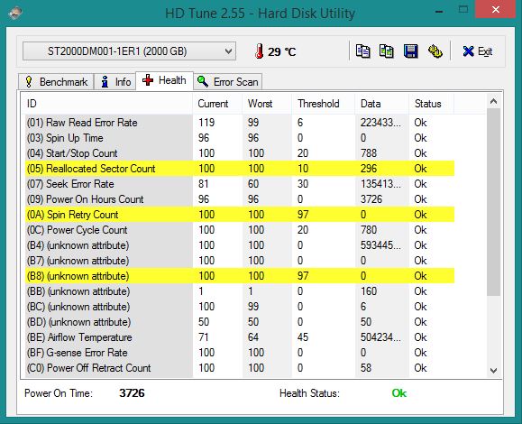Select the '(0C) Power Cycle Count' row
Screen dimensions: 522x424
pyautogui.click(x=239, y=230)
